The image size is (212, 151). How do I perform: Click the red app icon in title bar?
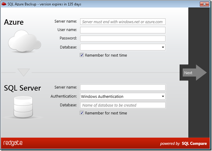4,4
